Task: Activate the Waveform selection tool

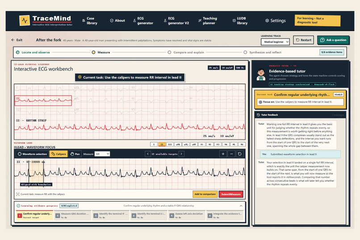Action: 32,154
